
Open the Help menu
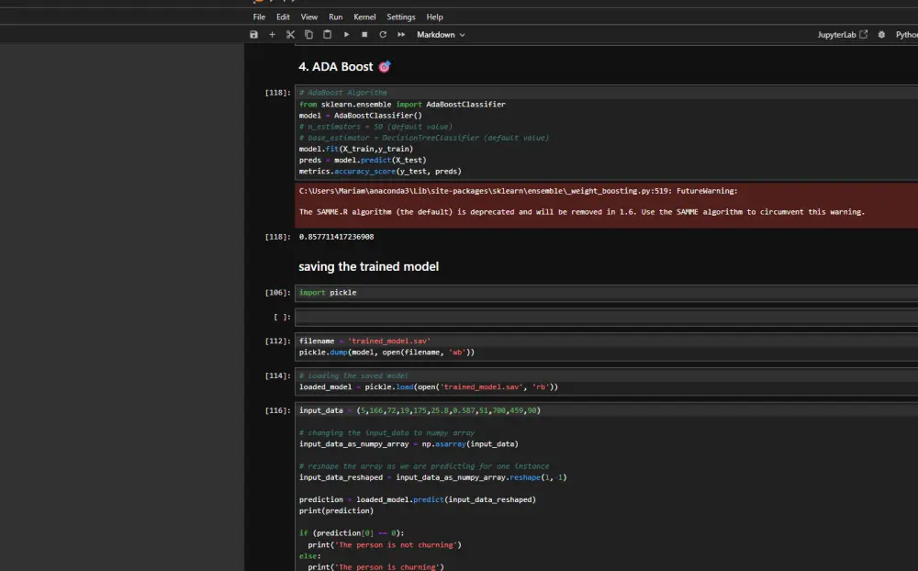pos(434,17)
